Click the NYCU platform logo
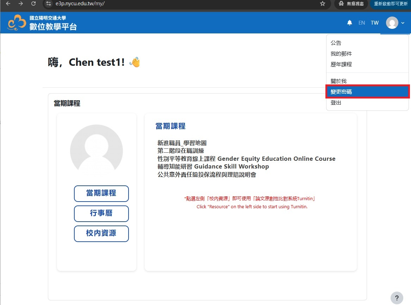Viewport: 411px width, 305px height. pos(42,23)
